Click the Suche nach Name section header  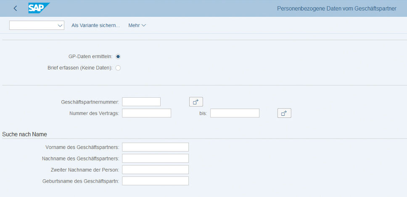coord(24,134)
